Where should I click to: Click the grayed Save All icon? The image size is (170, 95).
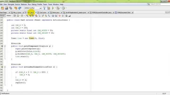click(11, 8)
